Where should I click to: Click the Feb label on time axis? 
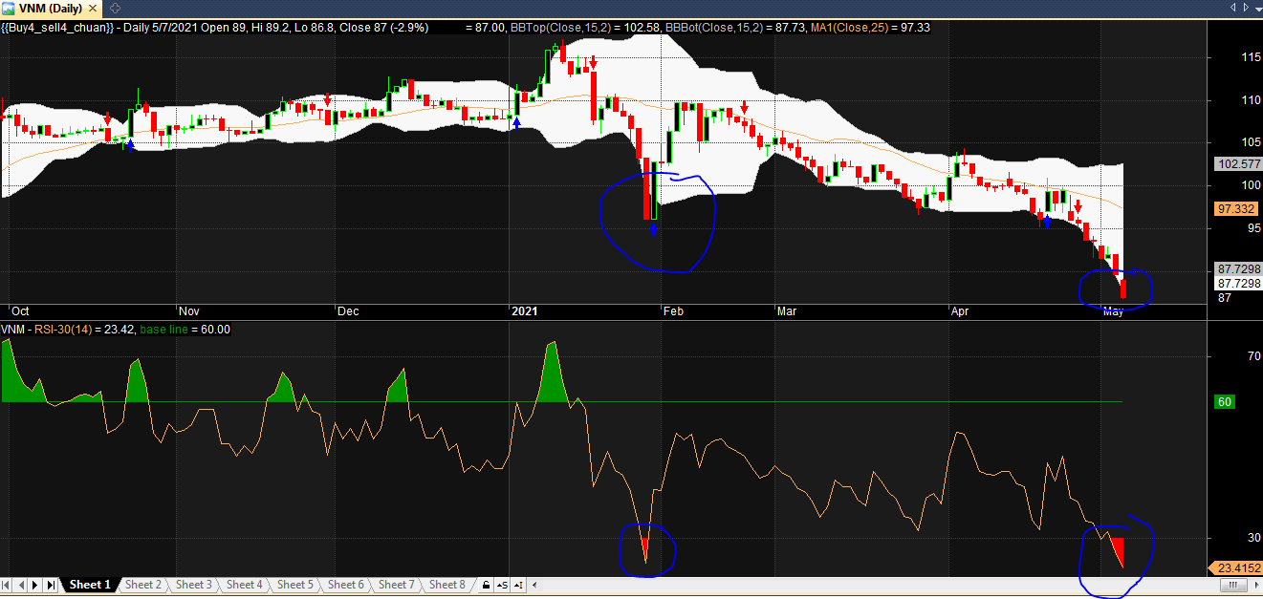click(673, 311)
